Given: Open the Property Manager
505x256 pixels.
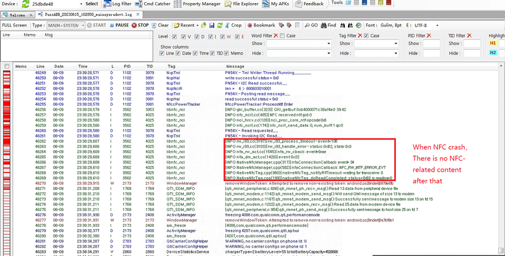Looking at the screenshot, I should (197, 4).
